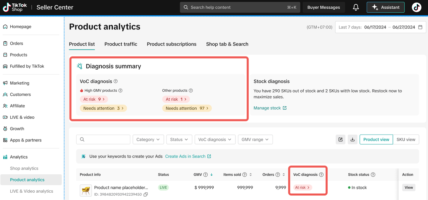Select the Product view toggle
The width and height of the screenshot is (428, 200).
tap(376, 139)
